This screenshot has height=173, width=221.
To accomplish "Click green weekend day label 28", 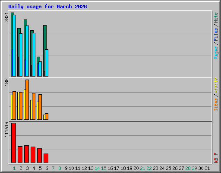I will pos(188,168).
